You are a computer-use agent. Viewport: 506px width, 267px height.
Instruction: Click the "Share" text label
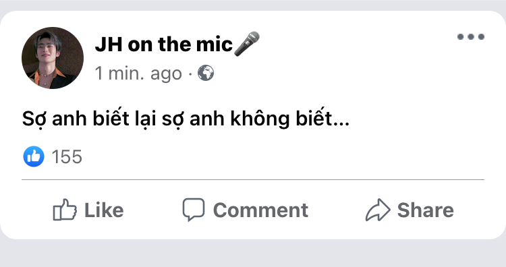click(x=426, y=210)
